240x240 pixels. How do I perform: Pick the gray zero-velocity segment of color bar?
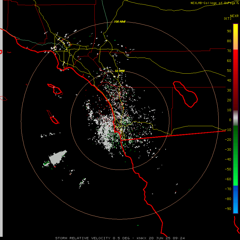[x=235, y=118]
